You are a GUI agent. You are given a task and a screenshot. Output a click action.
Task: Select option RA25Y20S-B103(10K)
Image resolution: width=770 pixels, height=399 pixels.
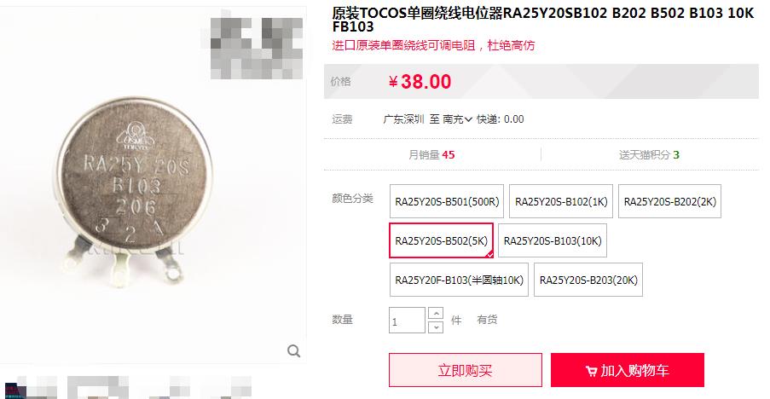553,240
